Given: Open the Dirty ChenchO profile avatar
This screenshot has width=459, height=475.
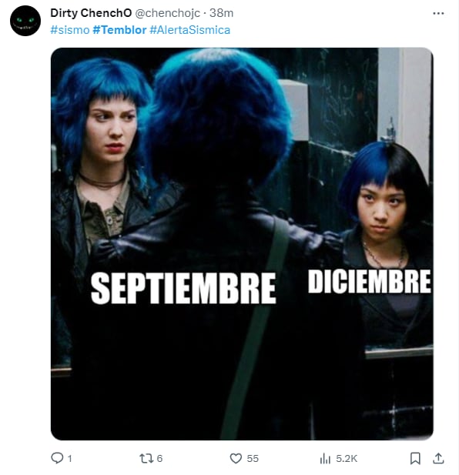Looking at the screenshot, I should (x=25, y=21).
